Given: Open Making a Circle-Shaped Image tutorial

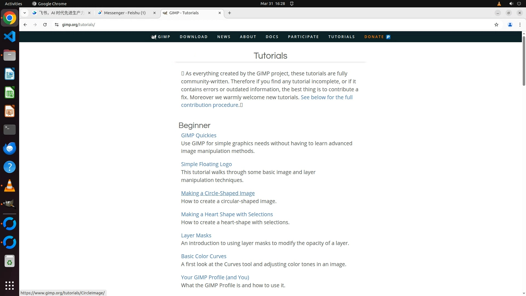Looking at the screenshot, I should coord(218,193).
